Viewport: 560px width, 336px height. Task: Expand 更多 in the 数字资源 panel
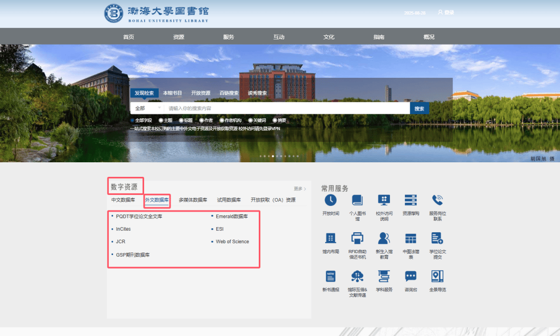300,189
